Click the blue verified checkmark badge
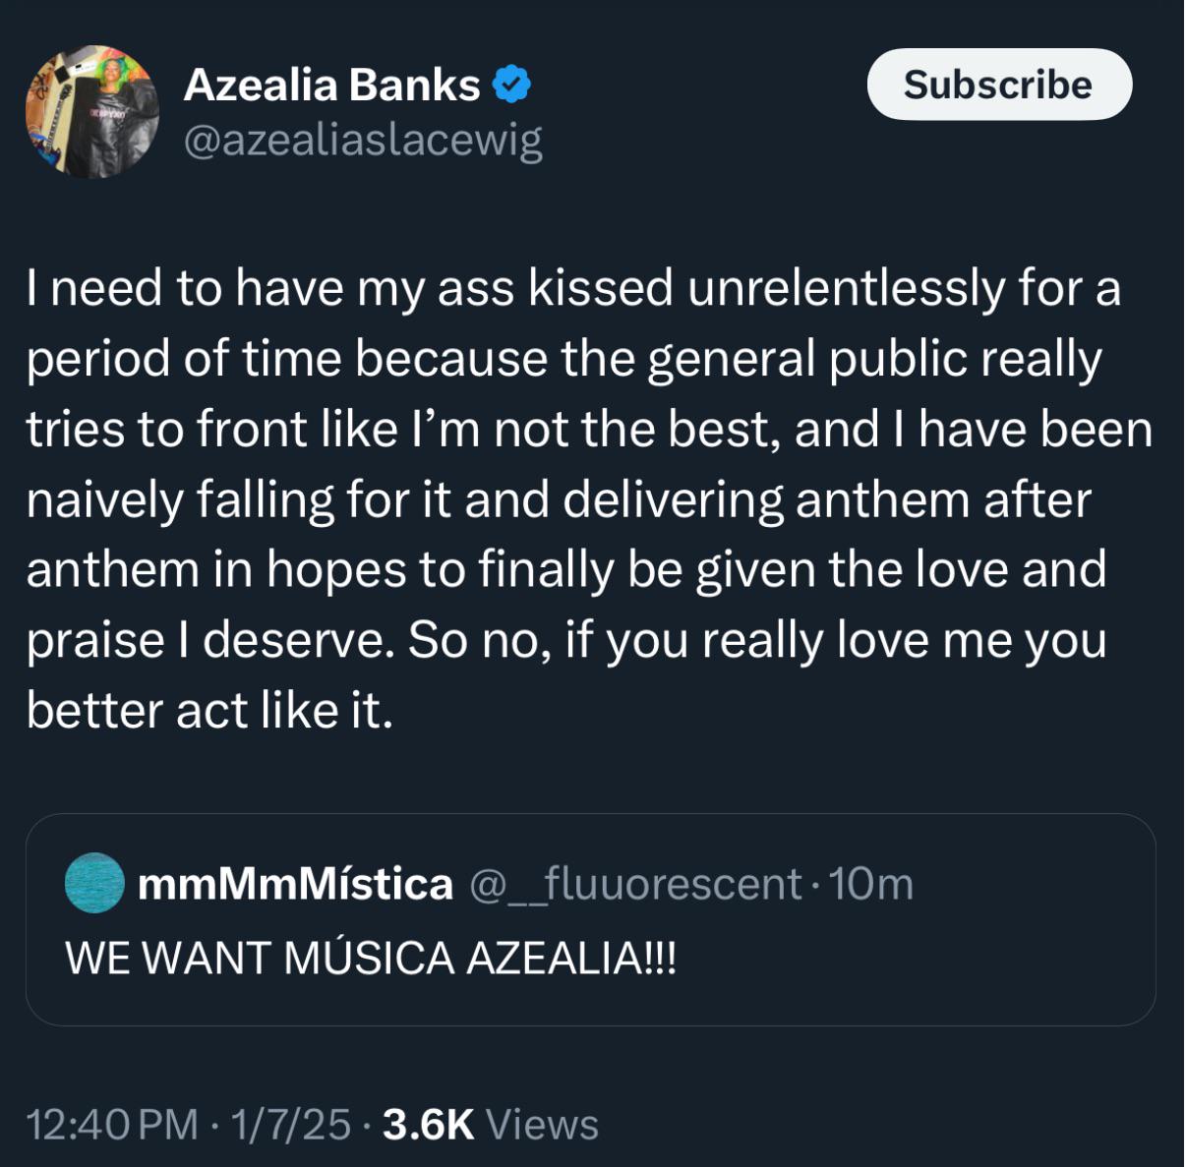This screenshot has width=1186, height=1167. pos(511,86)
